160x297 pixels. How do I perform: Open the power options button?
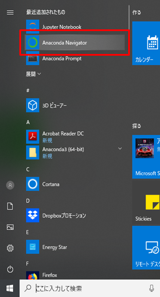(10, 269)
